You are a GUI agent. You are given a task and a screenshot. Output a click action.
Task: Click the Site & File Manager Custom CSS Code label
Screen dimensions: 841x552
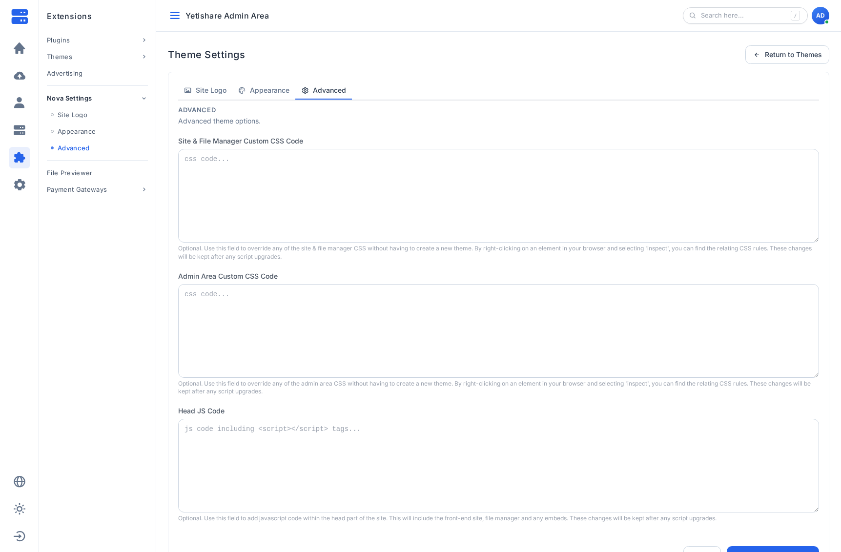tap(241, 141)
